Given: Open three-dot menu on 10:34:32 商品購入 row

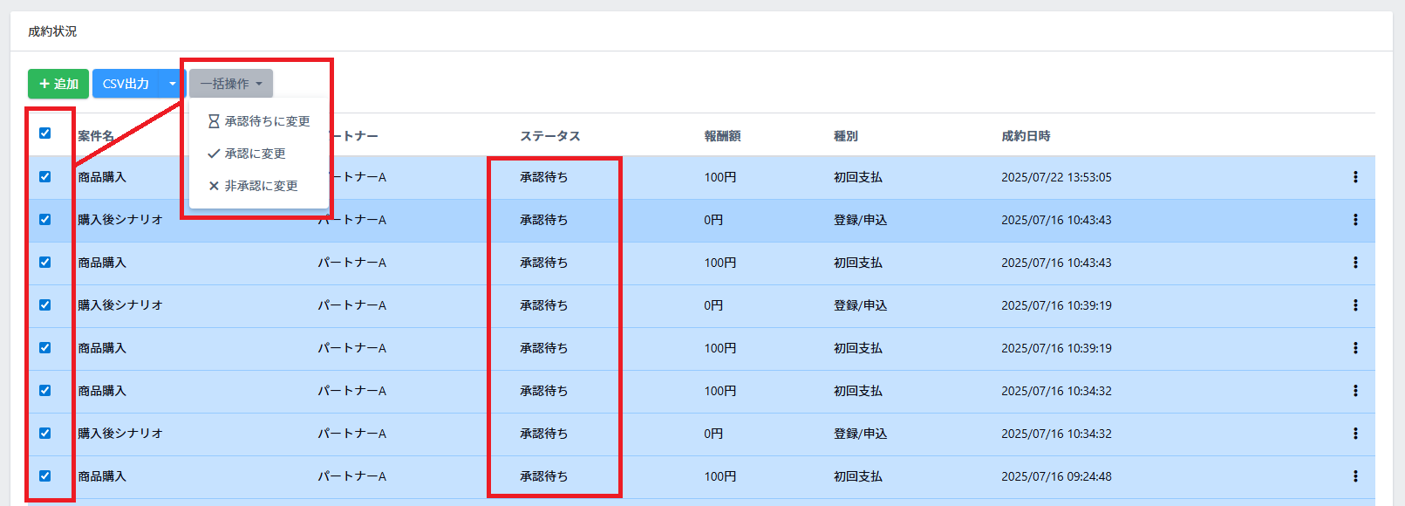Looking at the screenshot, I should tap(1354, 391).
